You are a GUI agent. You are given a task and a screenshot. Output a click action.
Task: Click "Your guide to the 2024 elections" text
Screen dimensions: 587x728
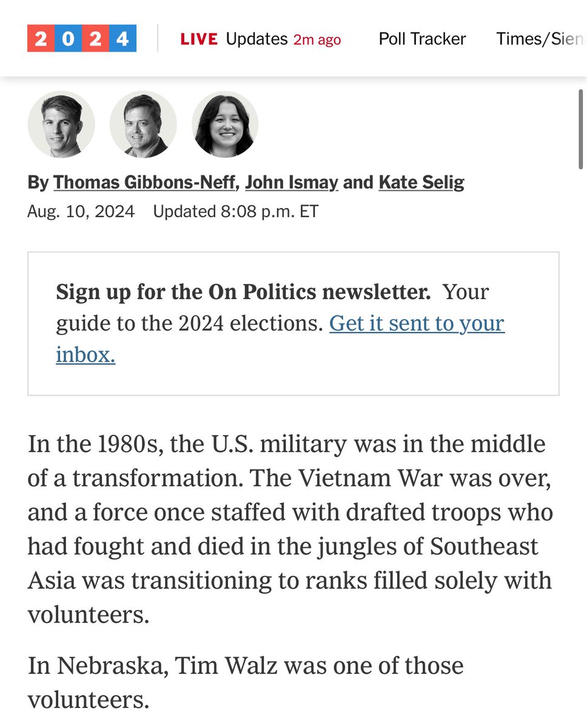click(x=189, y=323)
